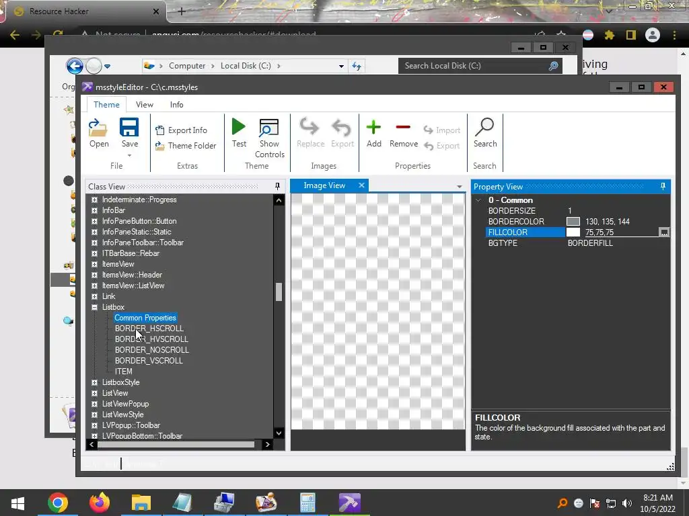Expand the Link tree node

point(94,296)
